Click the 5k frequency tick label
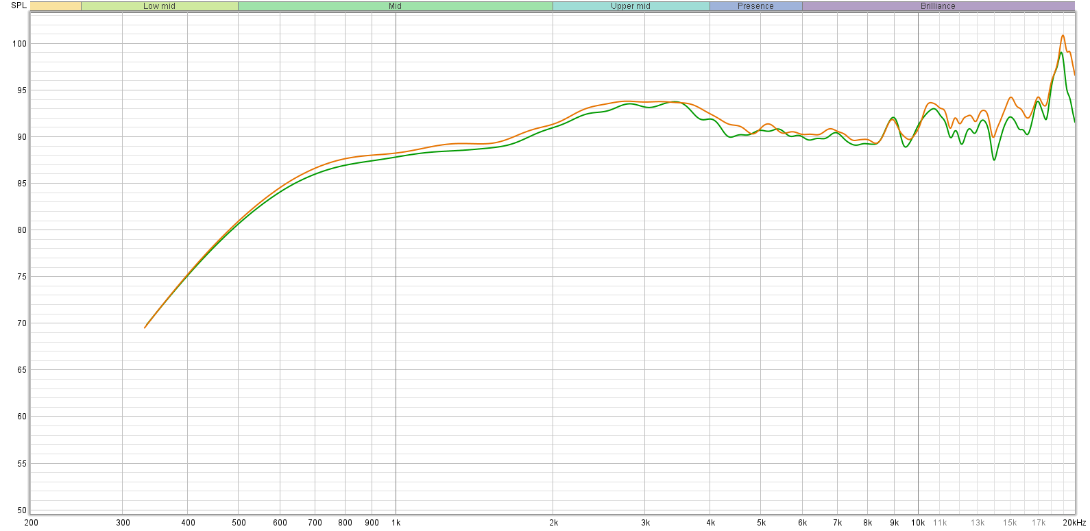The image size is (1090, 531). [761, 523]
